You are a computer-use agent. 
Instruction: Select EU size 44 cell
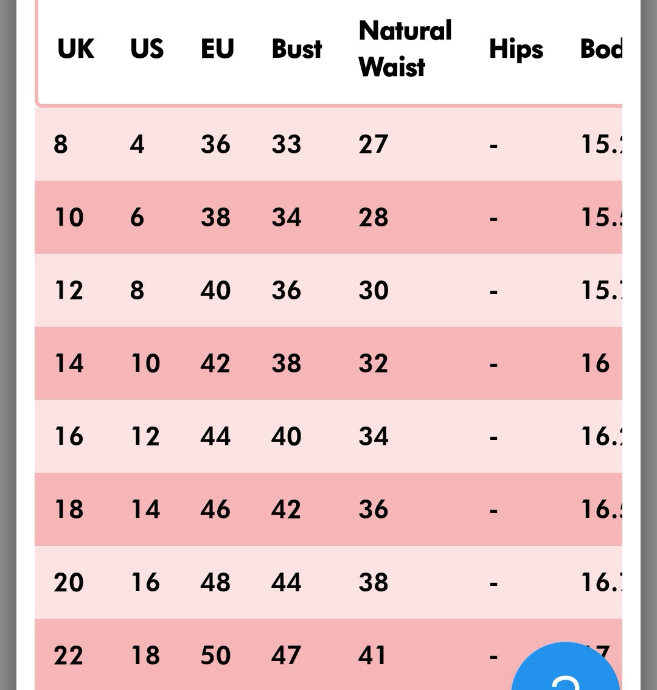pos(216,437)
